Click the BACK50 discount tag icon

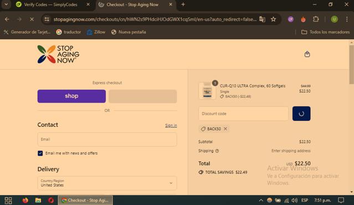click(203, 129)
